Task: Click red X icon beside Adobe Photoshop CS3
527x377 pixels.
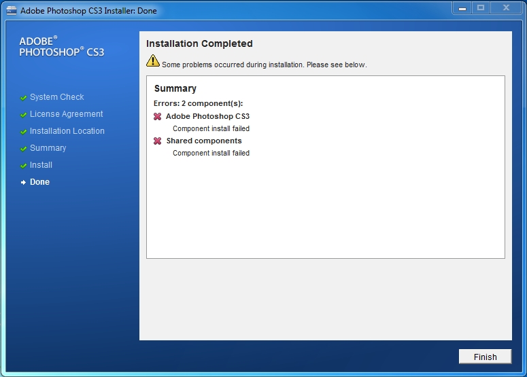Action: (157, 116)
